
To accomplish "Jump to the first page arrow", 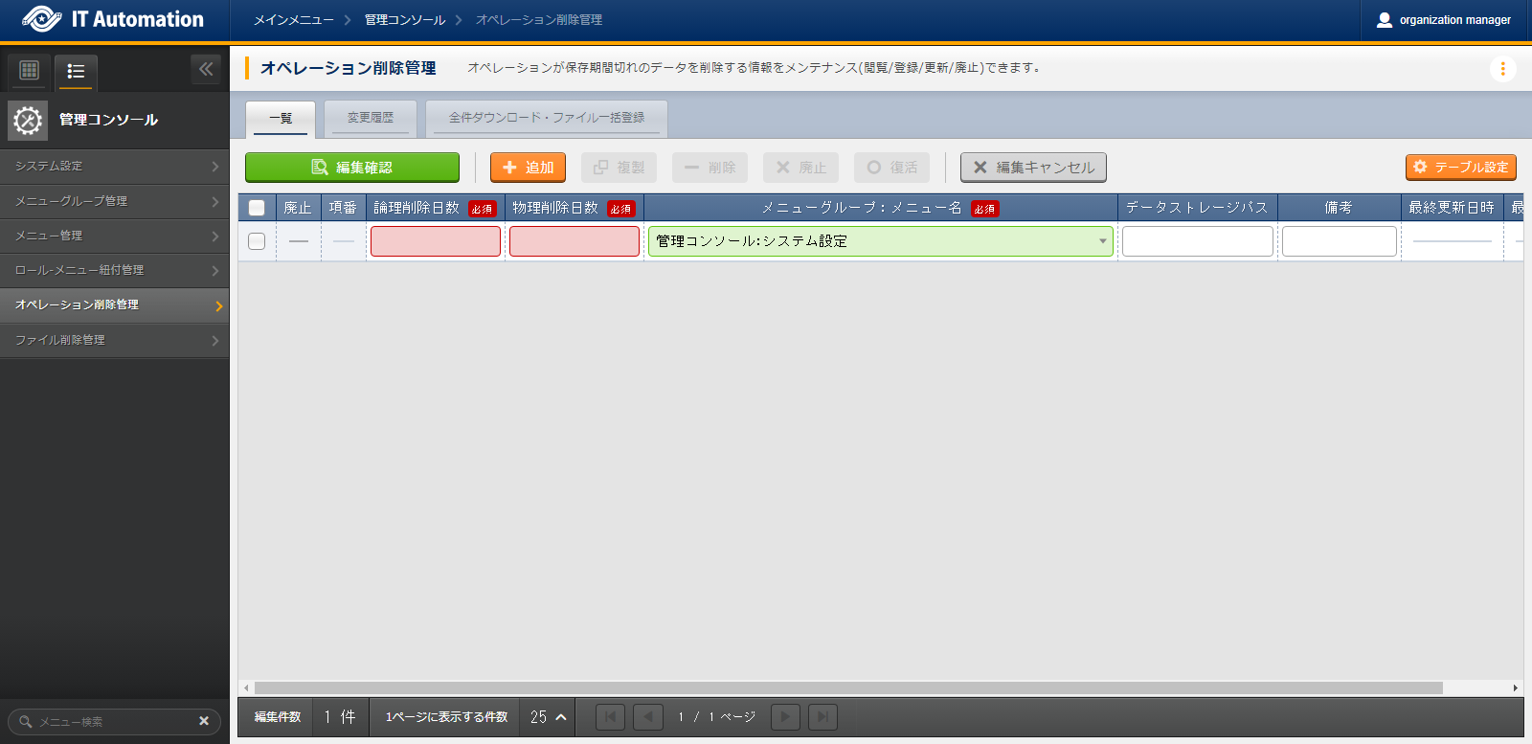I will pos(610,716).
